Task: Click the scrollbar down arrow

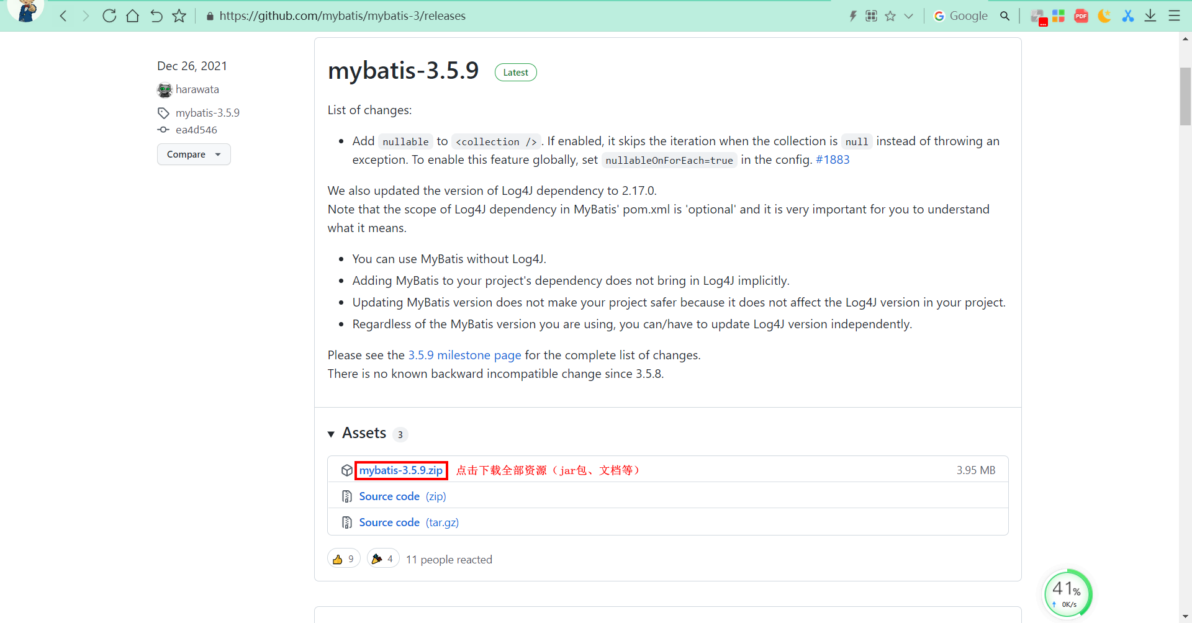Action: click(x=1185, y=616)
